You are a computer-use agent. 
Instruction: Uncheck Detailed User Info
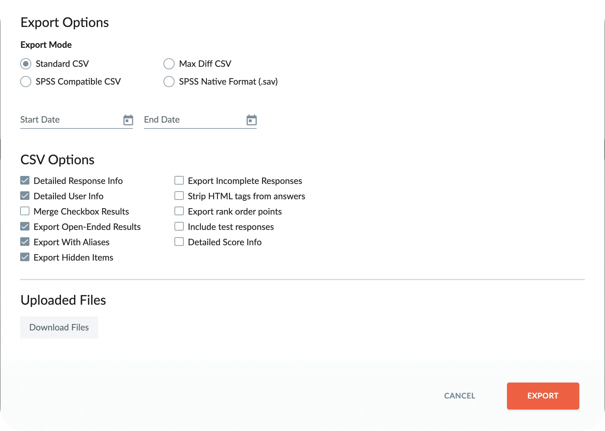(x=25, y=196)
